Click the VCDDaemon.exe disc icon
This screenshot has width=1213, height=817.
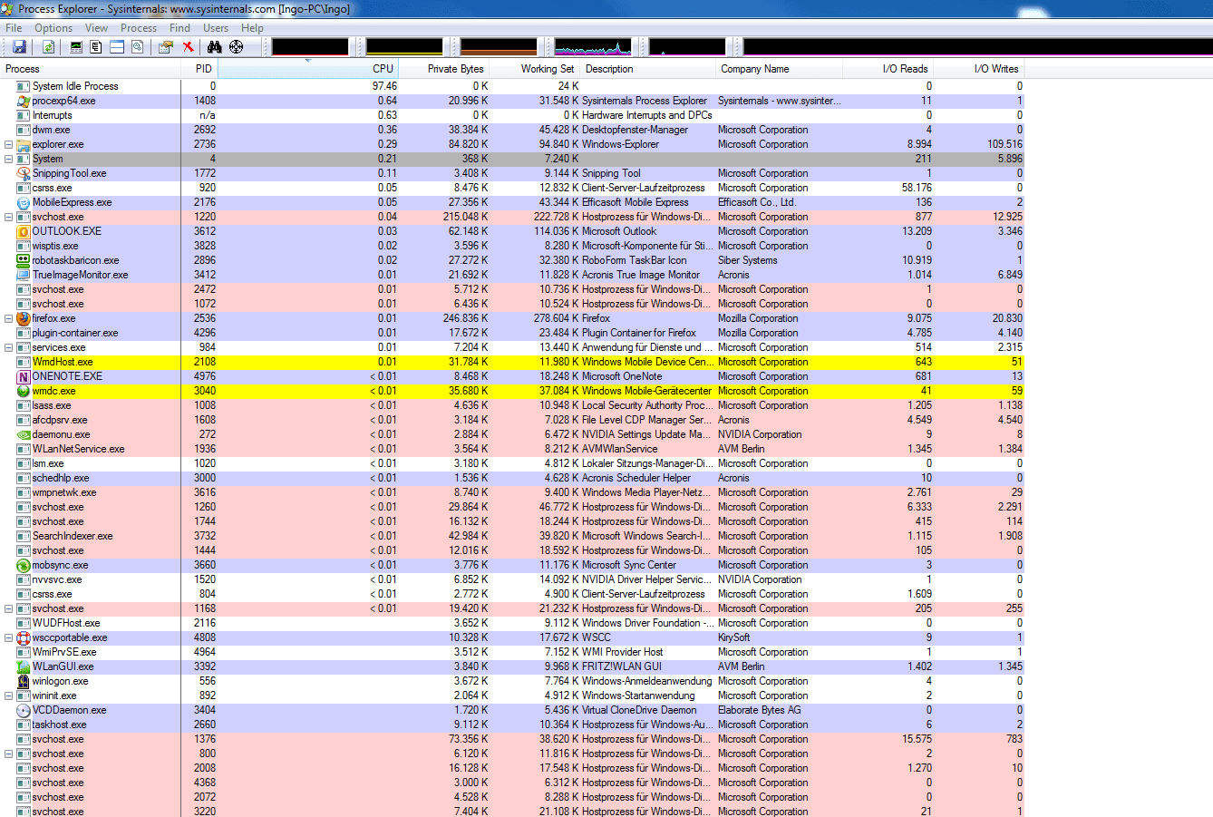tap(24, 710)
